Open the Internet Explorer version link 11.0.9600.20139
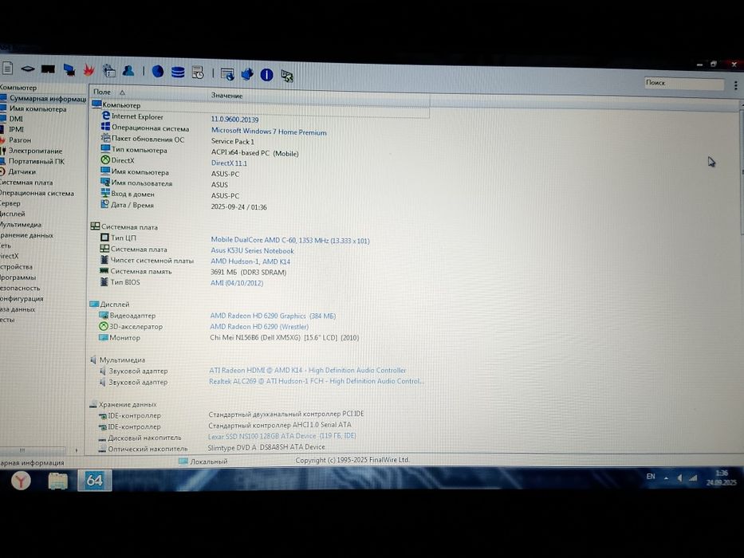Screen dimensions: 744x558 (x=235, y=120)
